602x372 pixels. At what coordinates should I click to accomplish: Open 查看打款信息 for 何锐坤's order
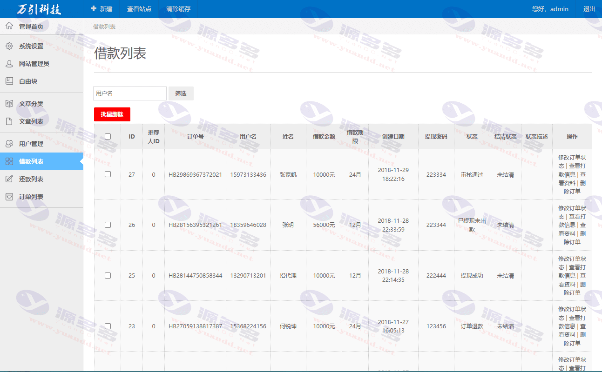pos(573,322)
